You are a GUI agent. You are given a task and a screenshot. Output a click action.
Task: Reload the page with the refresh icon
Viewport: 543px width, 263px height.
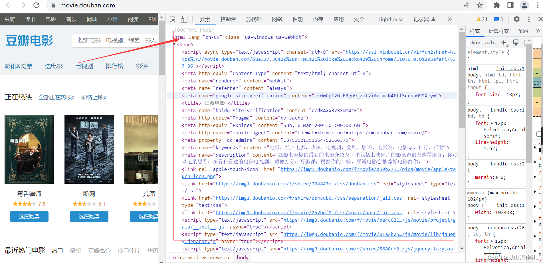point(36,5)
